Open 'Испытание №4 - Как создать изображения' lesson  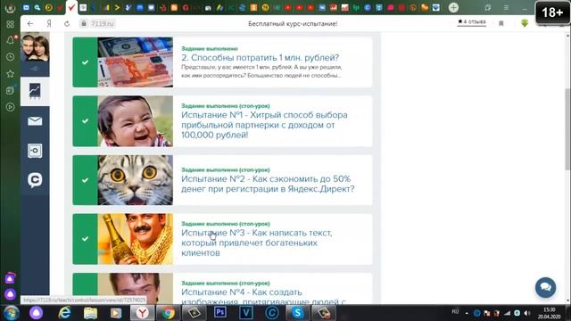click(263, 297)
